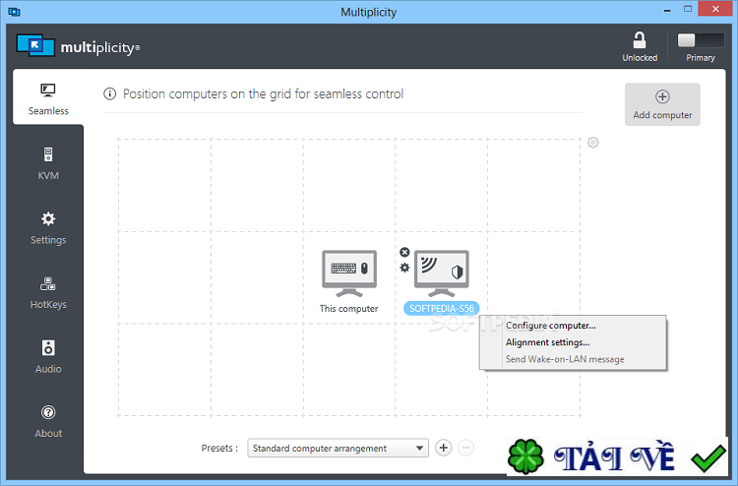Viewport: 738px width, 486px height.
Task: Open grid settings gear icon
Action: [x=593, y=142]
